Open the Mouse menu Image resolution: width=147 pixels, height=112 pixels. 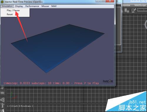(45, 6)
